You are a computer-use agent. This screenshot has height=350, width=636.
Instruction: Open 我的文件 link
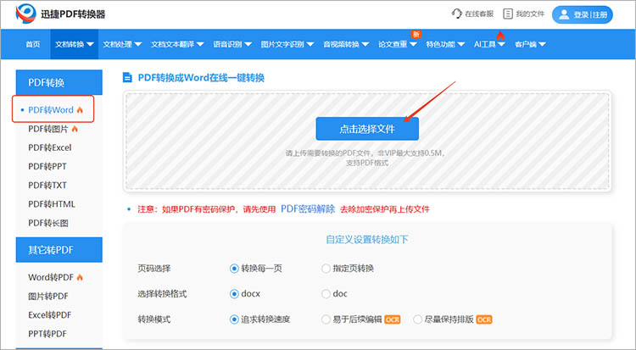tap(523, 14)
